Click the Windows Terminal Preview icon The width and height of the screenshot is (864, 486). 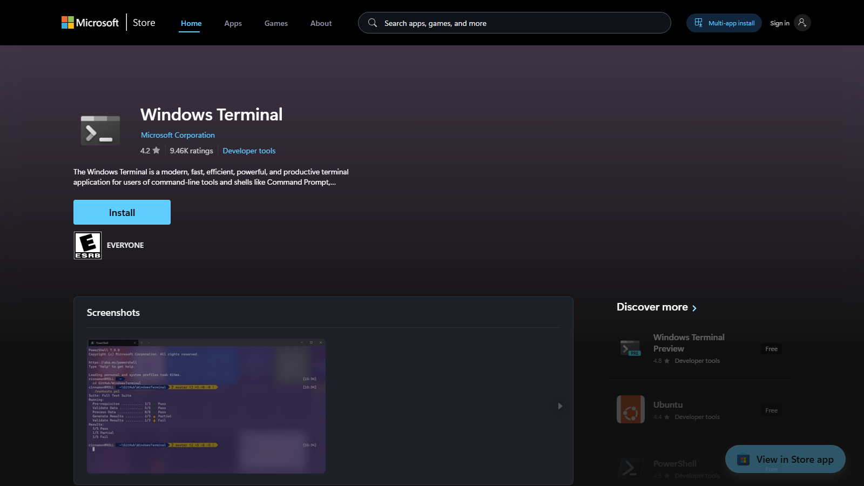pos(630,348)
